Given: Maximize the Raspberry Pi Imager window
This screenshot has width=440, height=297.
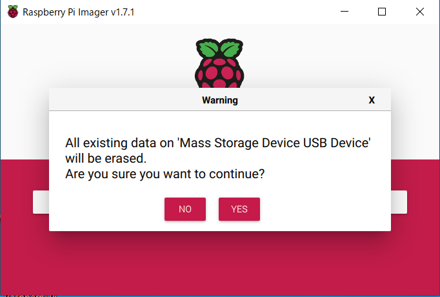Looking at the screenshot, I should 382,12.
